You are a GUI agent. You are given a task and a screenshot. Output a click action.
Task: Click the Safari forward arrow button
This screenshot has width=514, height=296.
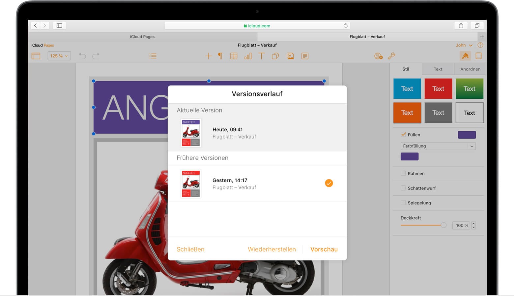pos(45,25)
